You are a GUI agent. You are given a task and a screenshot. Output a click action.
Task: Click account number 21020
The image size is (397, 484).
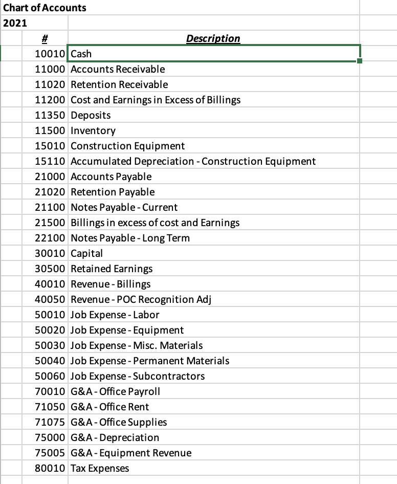pyautogui.click(x=45, y=192)
